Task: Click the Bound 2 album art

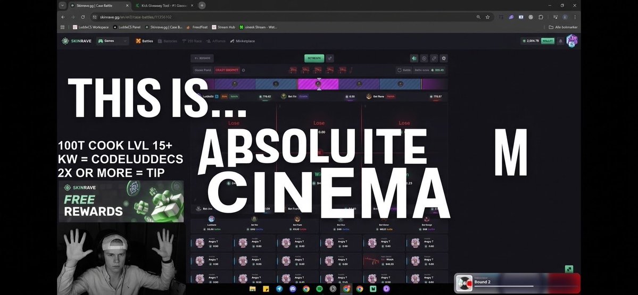Action: 464,283
